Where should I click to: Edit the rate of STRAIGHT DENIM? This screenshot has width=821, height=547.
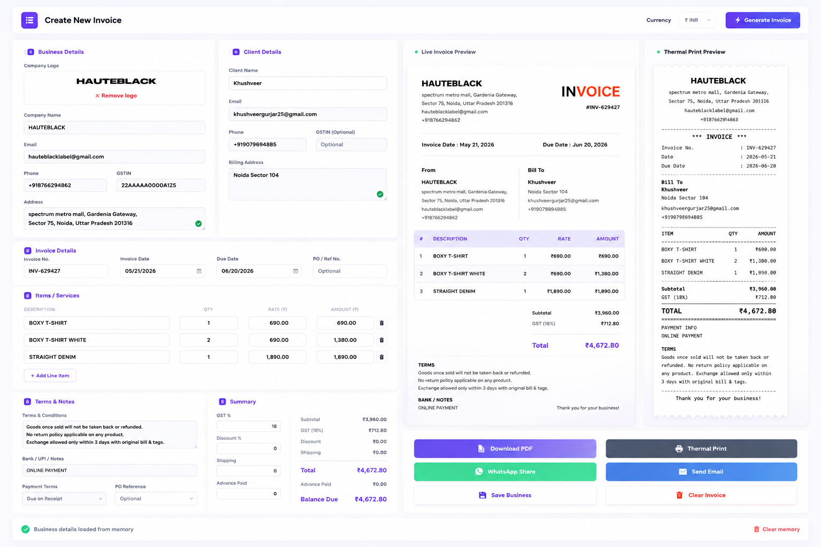coord(277,357)
